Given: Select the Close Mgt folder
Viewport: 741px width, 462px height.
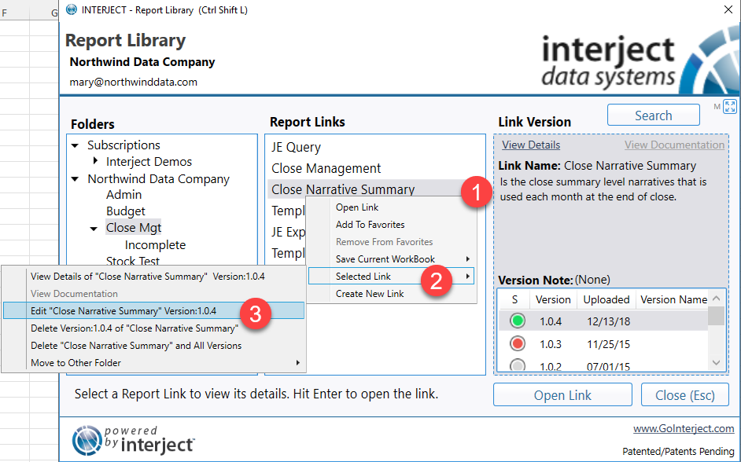Looking at the screenshot, I should (x=134, y=227).
